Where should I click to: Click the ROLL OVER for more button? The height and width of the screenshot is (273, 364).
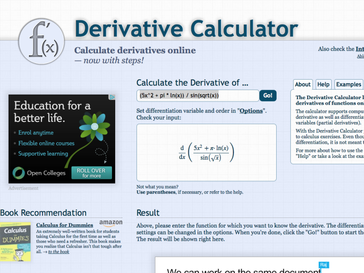tap(91, 173)
